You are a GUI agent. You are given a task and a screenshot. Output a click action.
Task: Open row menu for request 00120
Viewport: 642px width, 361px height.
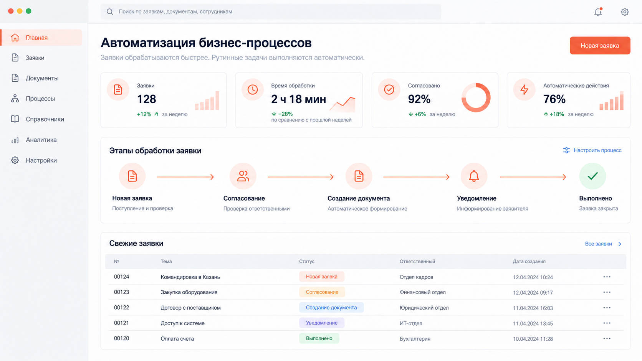[x=607, y=338]
